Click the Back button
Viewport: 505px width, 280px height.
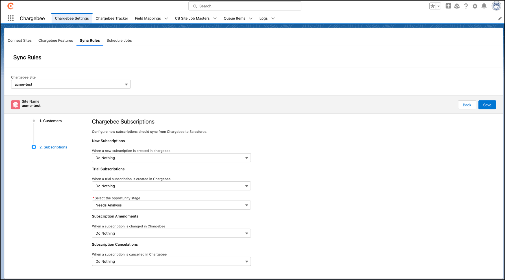[x=467, y=105]
